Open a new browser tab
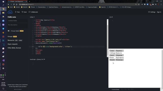The width and height of the screenshot is (163, 91). [x=30, y=2]
